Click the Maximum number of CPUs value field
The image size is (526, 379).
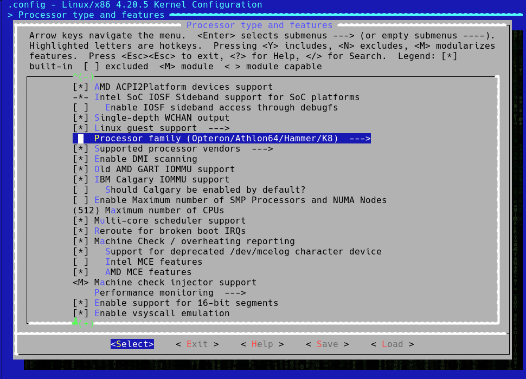[82, 210]
